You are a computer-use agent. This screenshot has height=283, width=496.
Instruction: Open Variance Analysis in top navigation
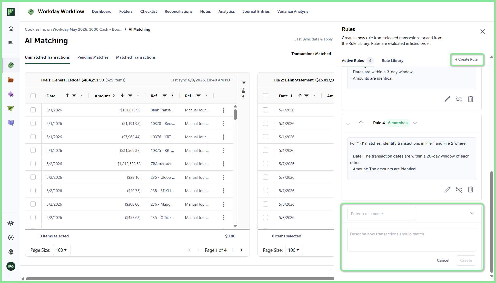tap(293, 12)
